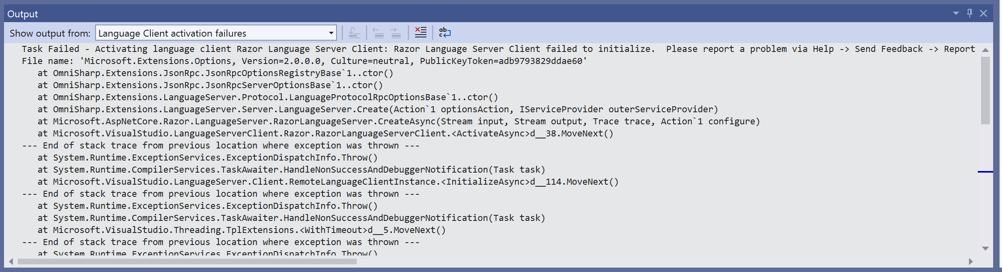This screenshot has height=272, width=1002.
Task: Click the JsonRpcServerOptionsBase`1..ctor() line
Action: [x=210, y=85]
